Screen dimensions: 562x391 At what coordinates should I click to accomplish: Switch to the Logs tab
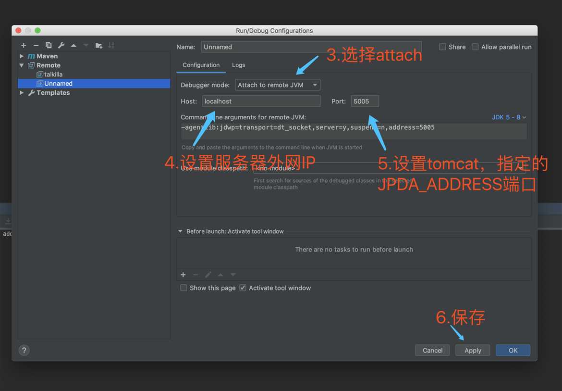[238, 65]
